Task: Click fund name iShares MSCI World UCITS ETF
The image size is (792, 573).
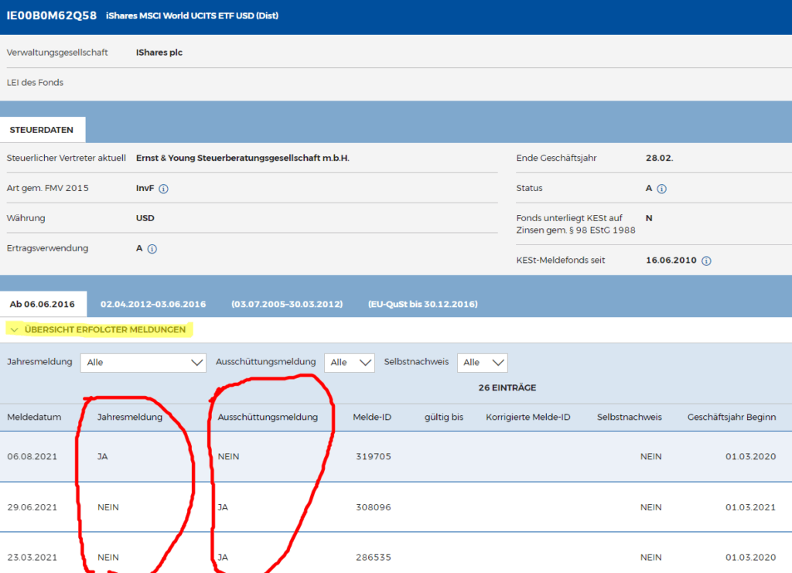Action: pos(192,15)
